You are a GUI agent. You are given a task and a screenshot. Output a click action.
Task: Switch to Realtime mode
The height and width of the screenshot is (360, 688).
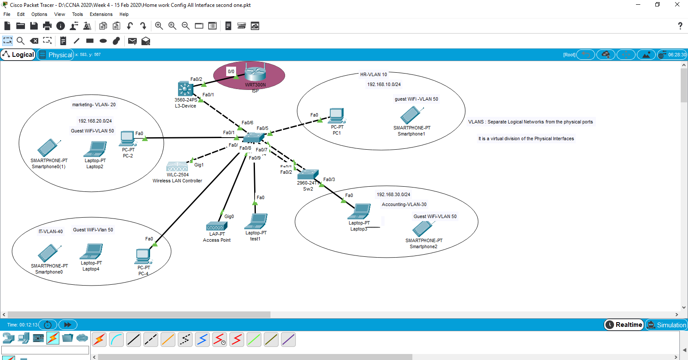point(624,325)
